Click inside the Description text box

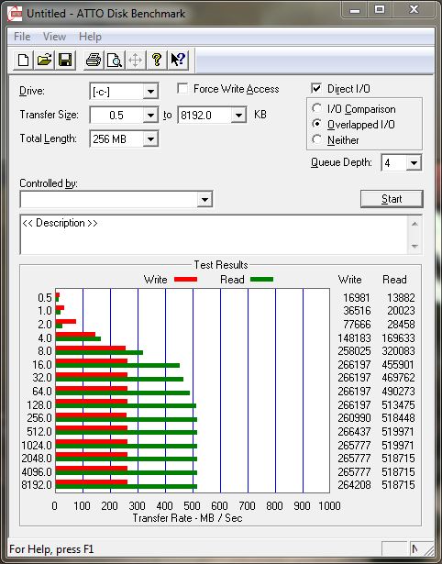[x=215, y=235]
